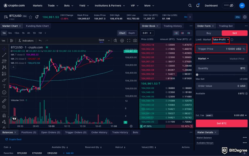Select the text annotation tool
The width and height of the screenshot is (249, 156).
pos(4,86)
